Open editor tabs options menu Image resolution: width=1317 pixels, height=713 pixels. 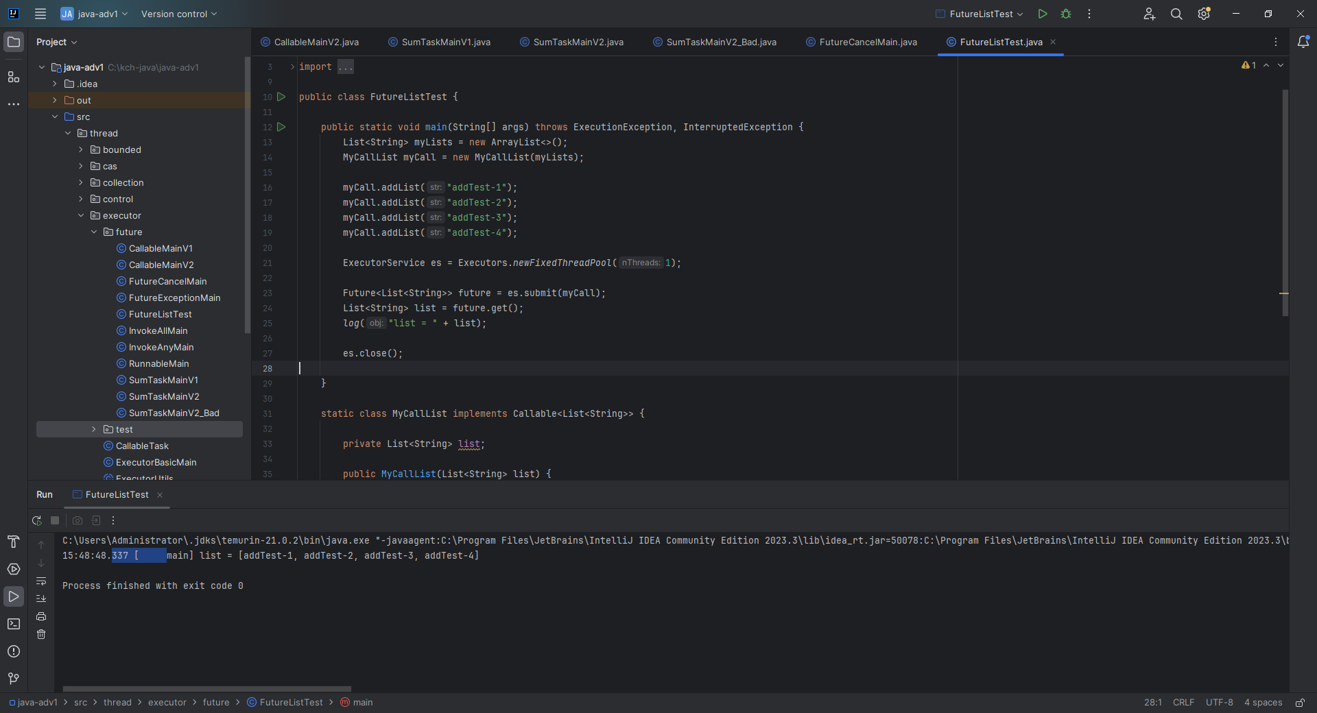tap(1276, 42)
